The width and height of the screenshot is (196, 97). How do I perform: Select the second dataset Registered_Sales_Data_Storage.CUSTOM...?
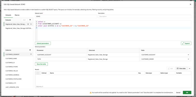pyautogui.click(x=19, y=28)
